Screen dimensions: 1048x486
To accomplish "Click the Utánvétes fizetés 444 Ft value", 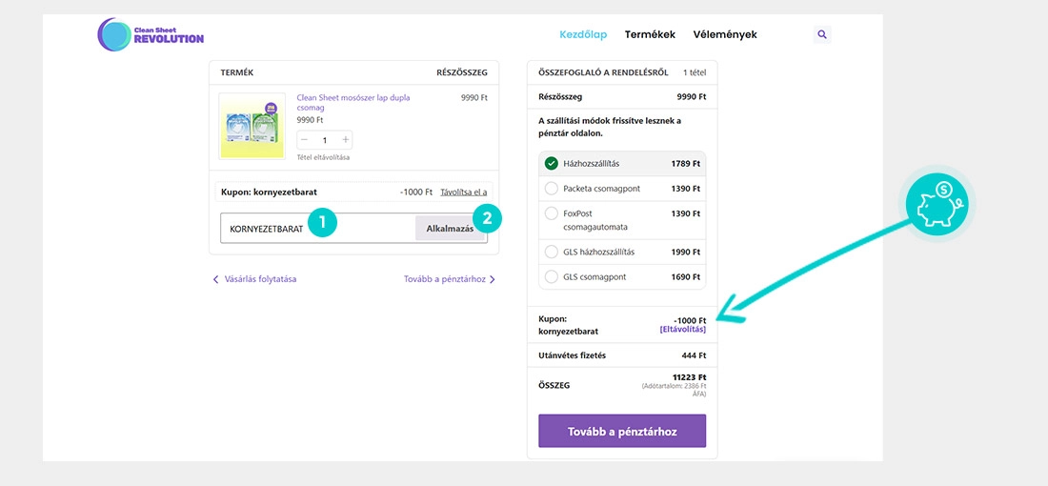I will (x=694, y=355).
